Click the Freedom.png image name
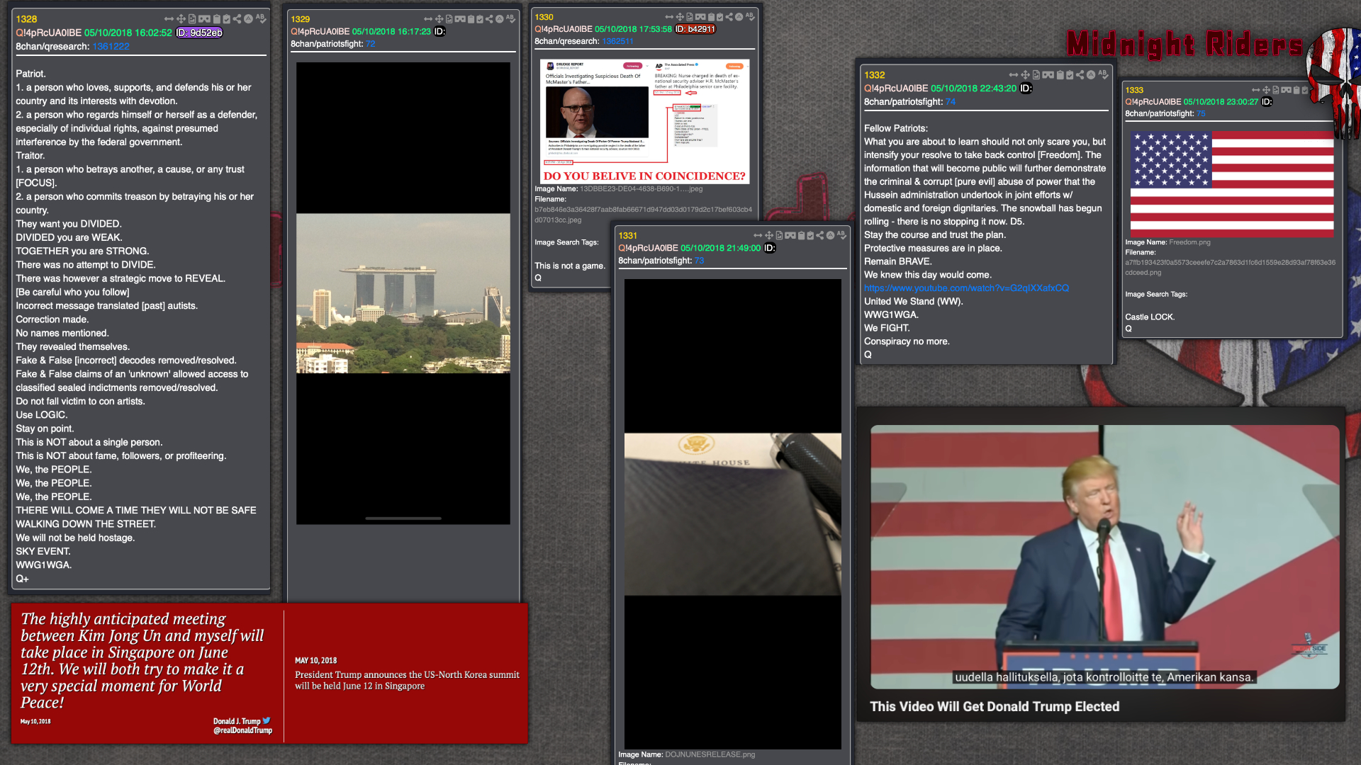The height and width of the screenshot is (765, 1361). (x=1189, y=242)
